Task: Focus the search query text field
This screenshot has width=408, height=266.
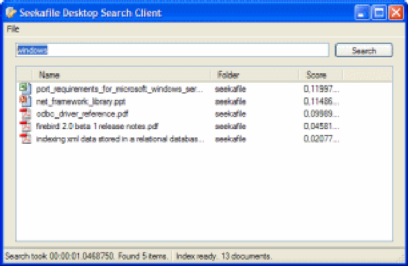Action: click(172, 50)
